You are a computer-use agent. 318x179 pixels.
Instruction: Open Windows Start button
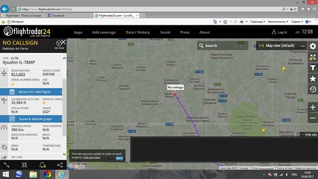6,174
